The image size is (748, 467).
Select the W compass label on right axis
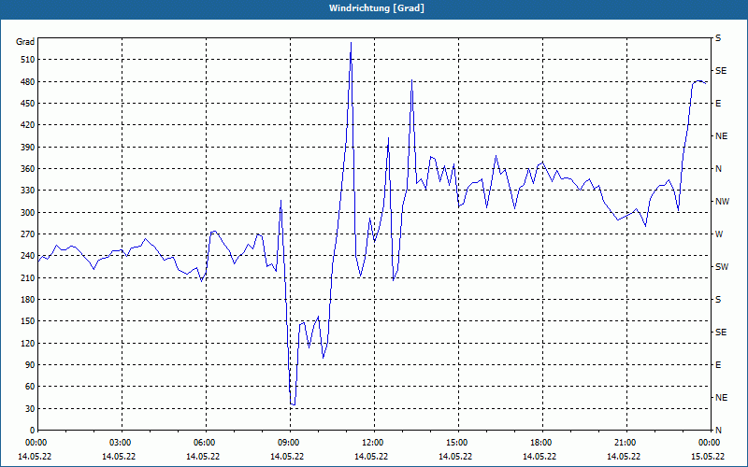click(719, 234)
